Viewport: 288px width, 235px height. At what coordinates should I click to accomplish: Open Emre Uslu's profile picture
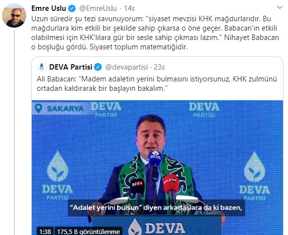[14, 16]
